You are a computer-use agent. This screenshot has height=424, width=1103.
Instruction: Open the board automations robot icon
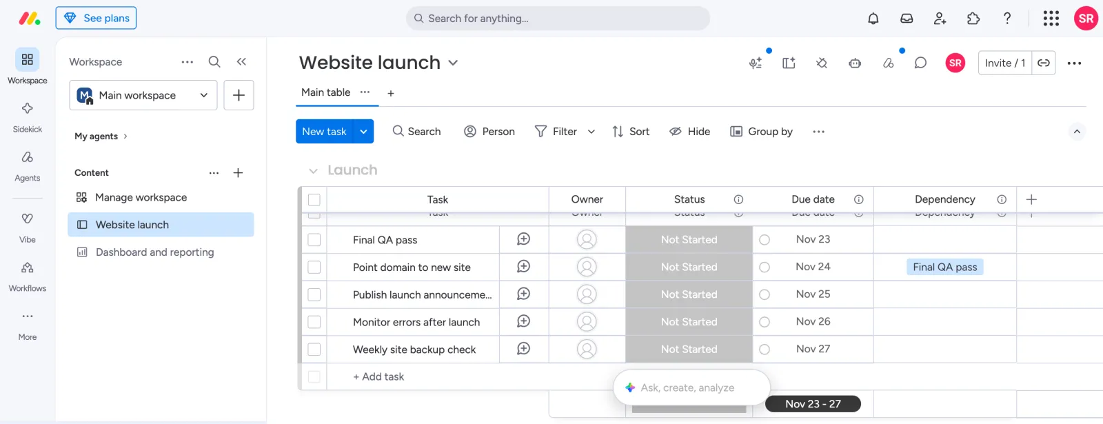[x=855, y=63]
